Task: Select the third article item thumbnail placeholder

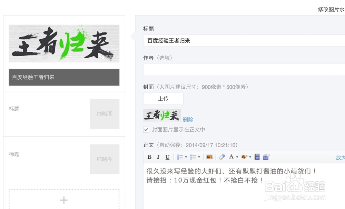Action: 105,159
